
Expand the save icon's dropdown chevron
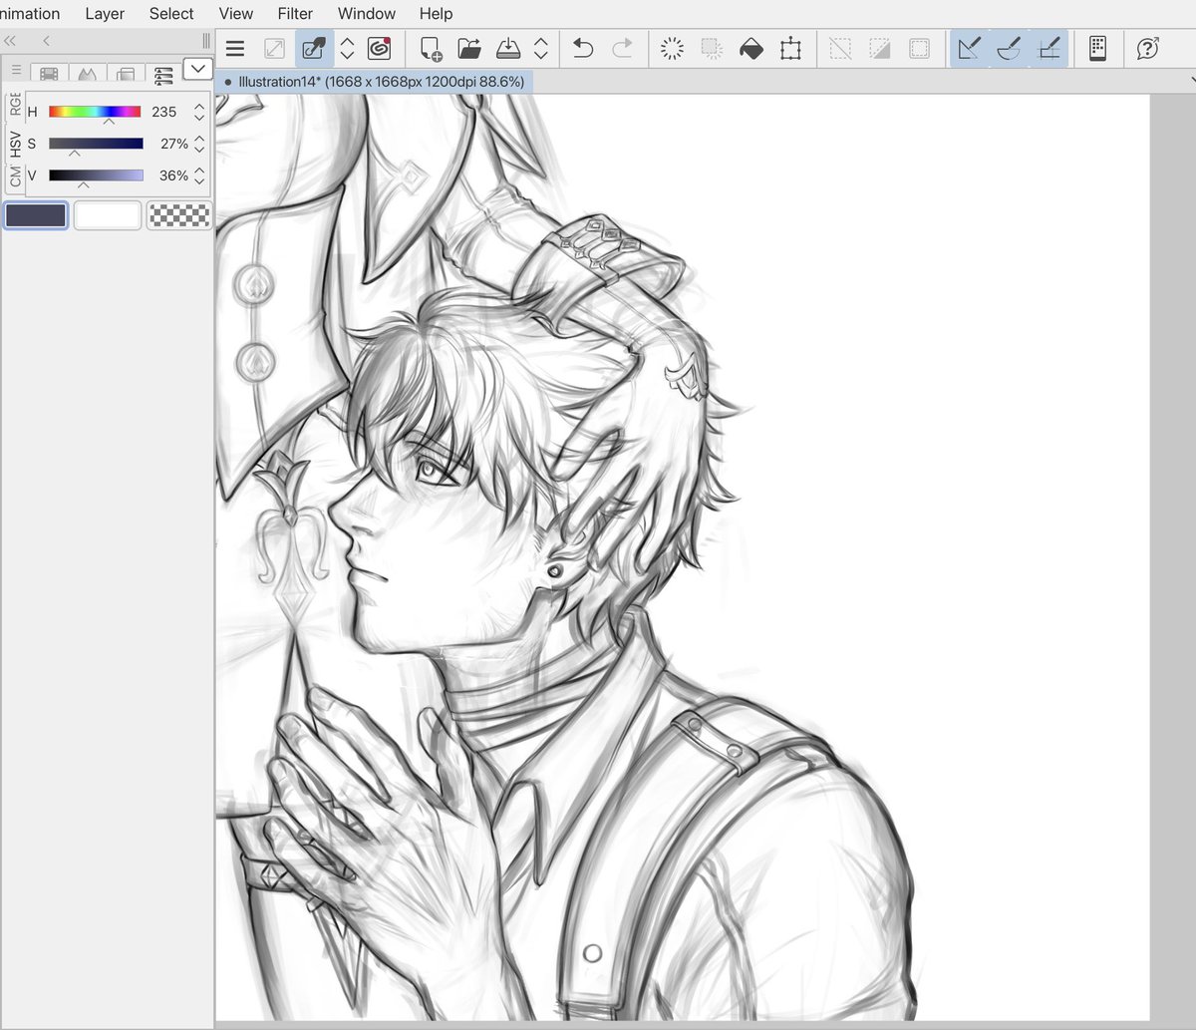(539, 48)
